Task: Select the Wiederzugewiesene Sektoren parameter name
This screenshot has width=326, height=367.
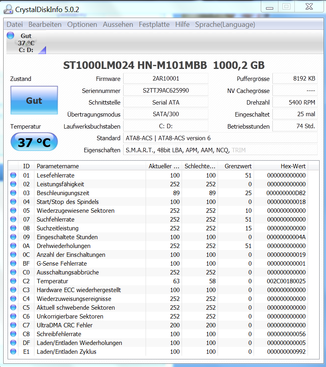Action: 76,211
